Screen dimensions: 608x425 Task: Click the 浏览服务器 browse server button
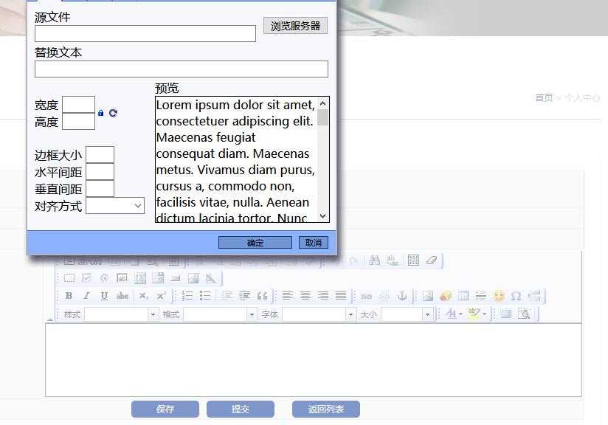(295, 26)
